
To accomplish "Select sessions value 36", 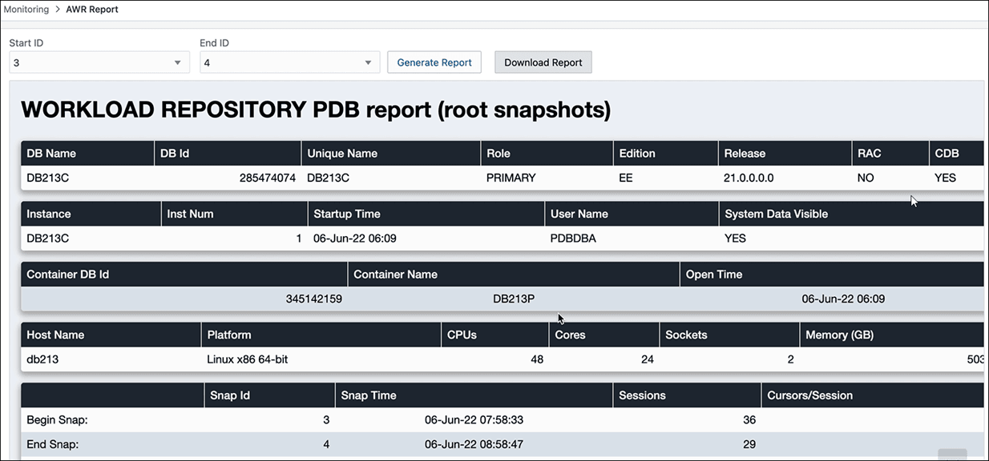I will point(749,419).
